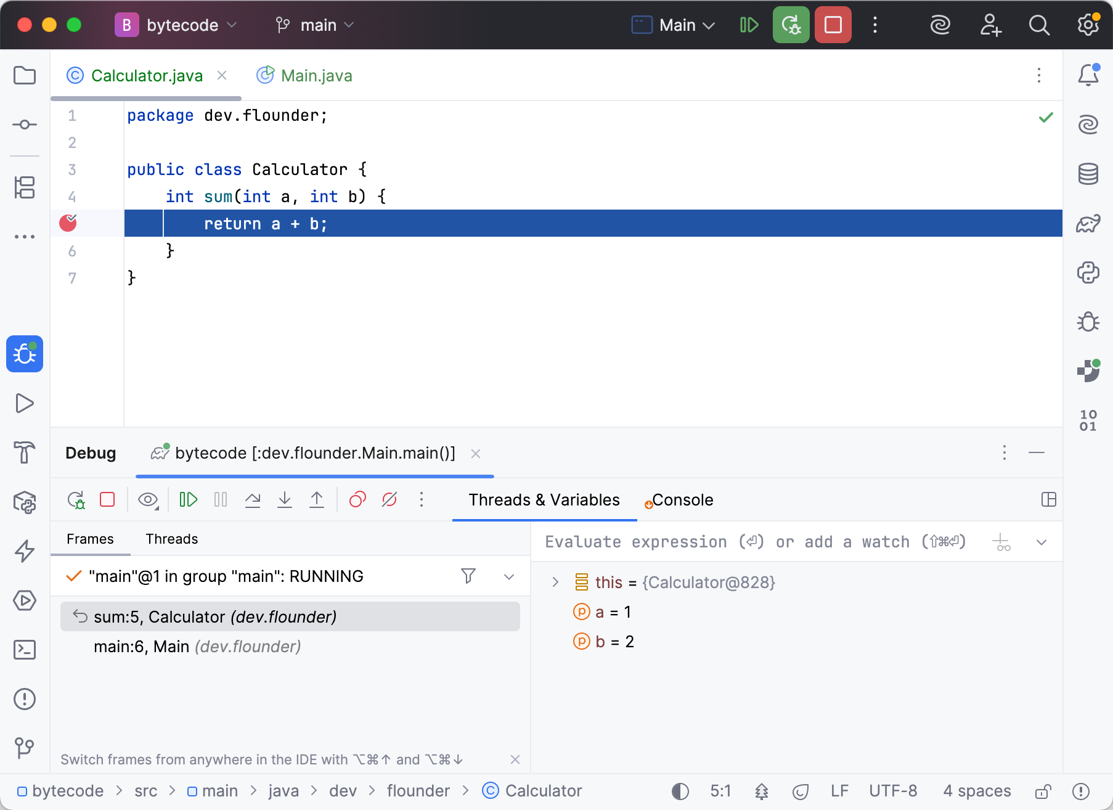
Task: Open Search Everywhere magnifier
Action: point(1039,25)
